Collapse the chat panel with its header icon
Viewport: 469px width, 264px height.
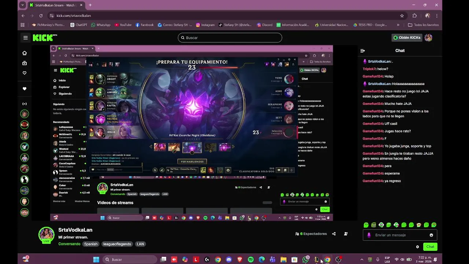[x=362, y=51]
